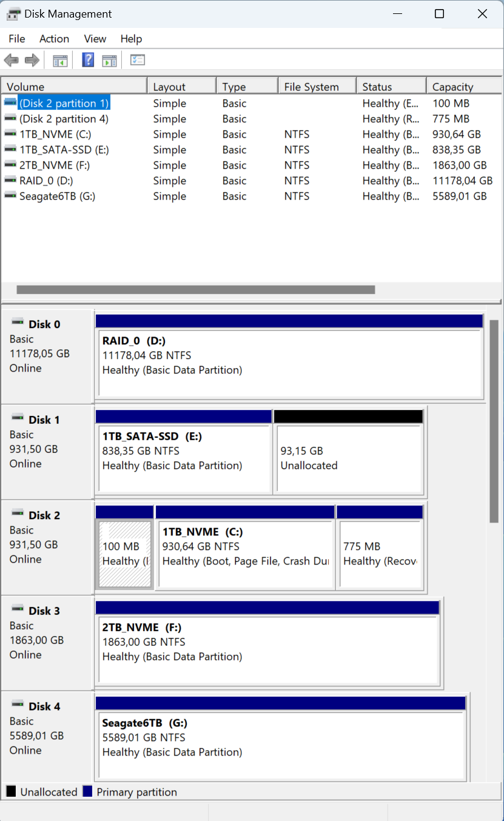Select "(Disk 2 partition 4)" volume row text

coord(64,119)
